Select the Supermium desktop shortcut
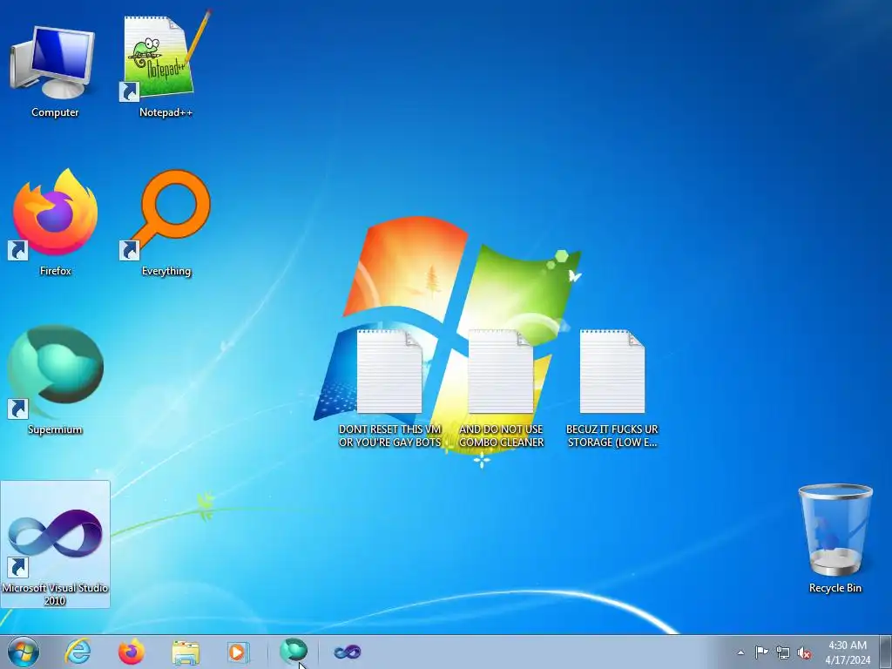The width and height of the screenshot is (892, 669). tap(55, 380)
